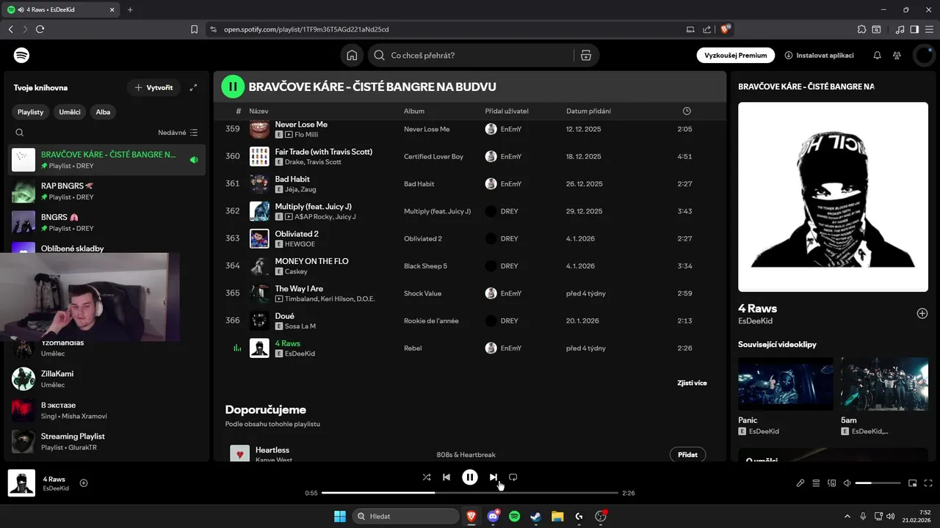Open Vytvořit create menu

coord(154,87)
